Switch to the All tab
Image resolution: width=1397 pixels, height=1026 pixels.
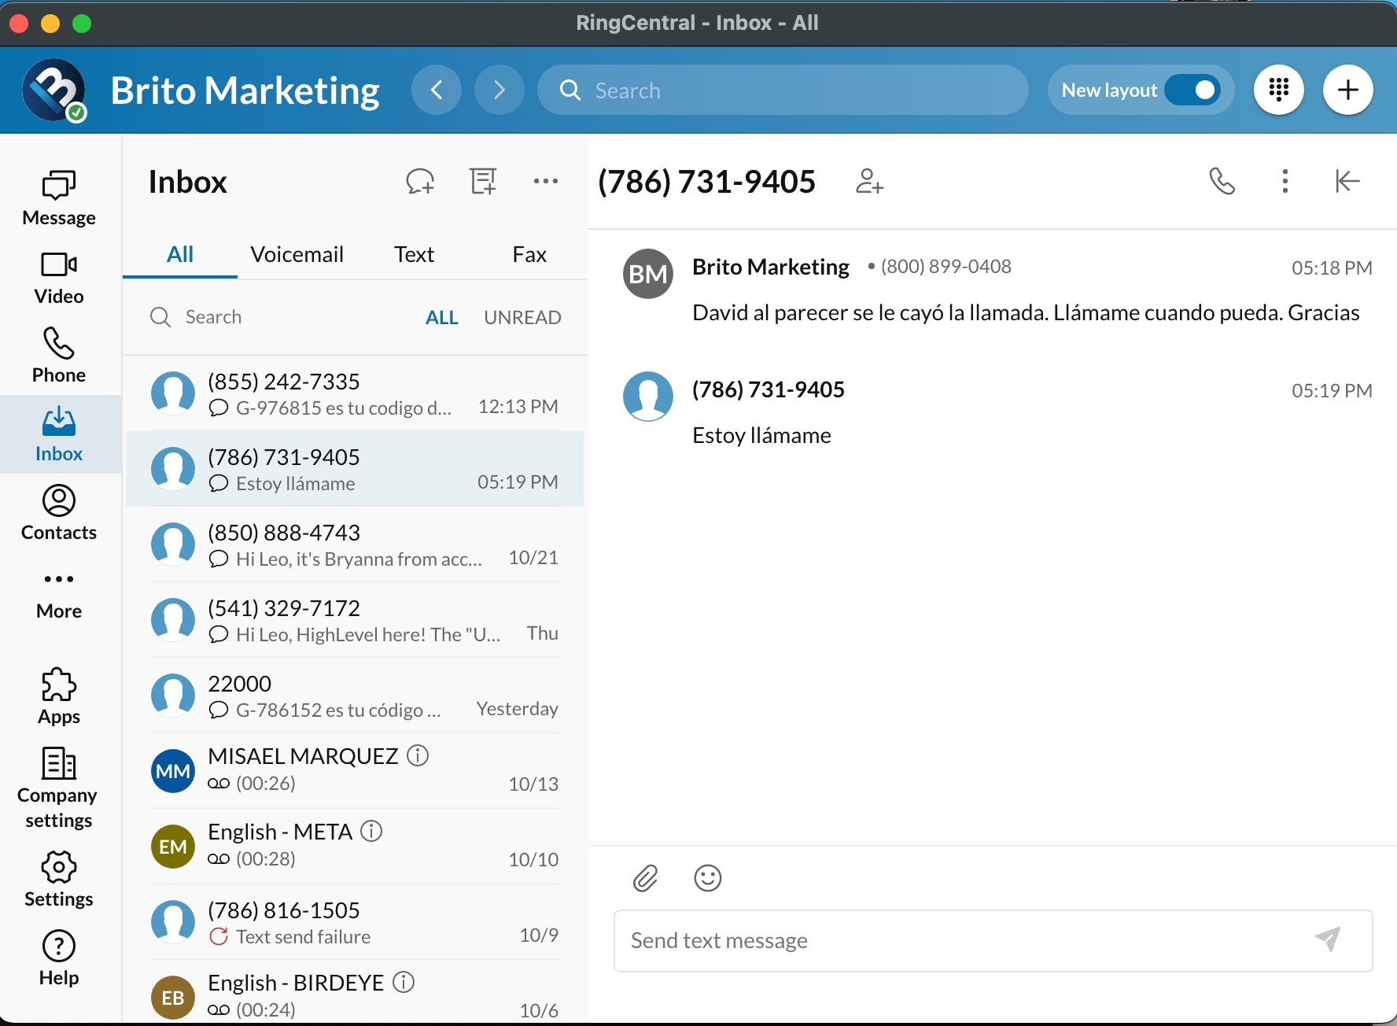180,254
